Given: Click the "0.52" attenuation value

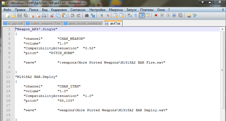Looking at the screenshot, I should coord(89,48).
